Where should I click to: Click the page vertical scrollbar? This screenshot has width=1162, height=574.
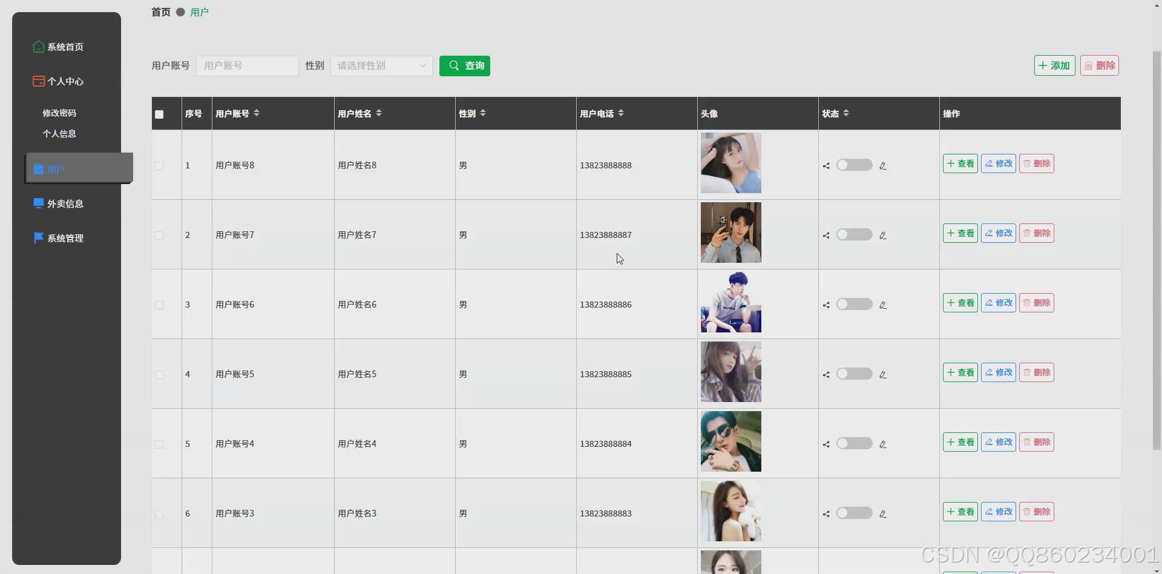tap(1157, 250)
